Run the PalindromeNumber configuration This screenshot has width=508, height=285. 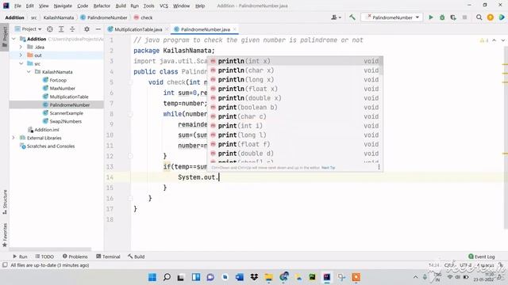[431, 17]
